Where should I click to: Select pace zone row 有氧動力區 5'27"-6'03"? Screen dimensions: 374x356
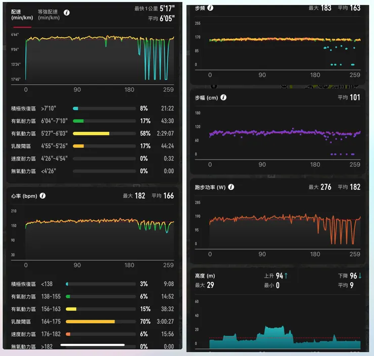click(92, 133)
